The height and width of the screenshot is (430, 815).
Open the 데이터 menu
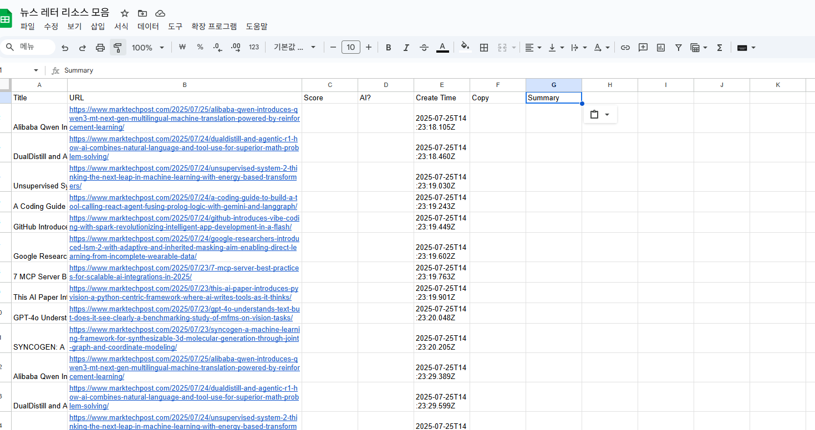[x=148, y=26]
